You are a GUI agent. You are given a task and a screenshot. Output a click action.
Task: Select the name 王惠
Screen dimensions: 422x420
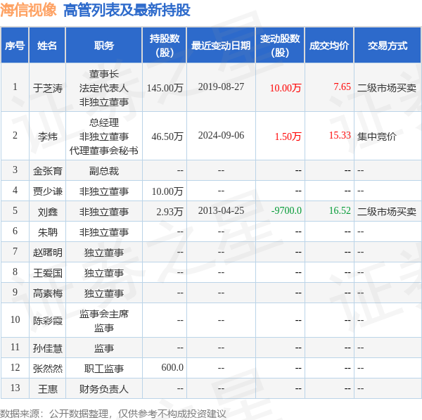pyautogui.click(x=48, y=389)
